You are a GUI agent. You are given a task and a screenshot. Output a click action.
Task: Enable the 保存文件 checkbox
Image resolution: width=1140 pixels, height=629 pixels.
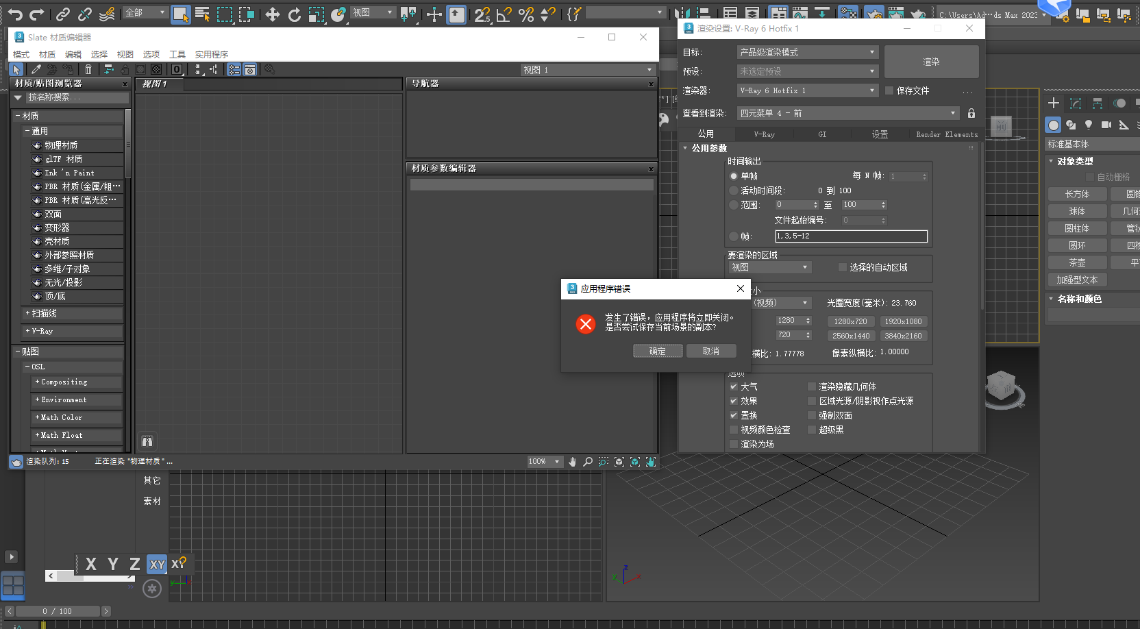(x=889, y=90)
